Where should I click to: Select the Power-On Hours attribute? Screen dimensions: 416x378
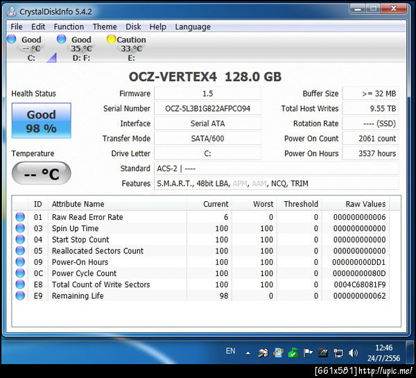point(80,262)
